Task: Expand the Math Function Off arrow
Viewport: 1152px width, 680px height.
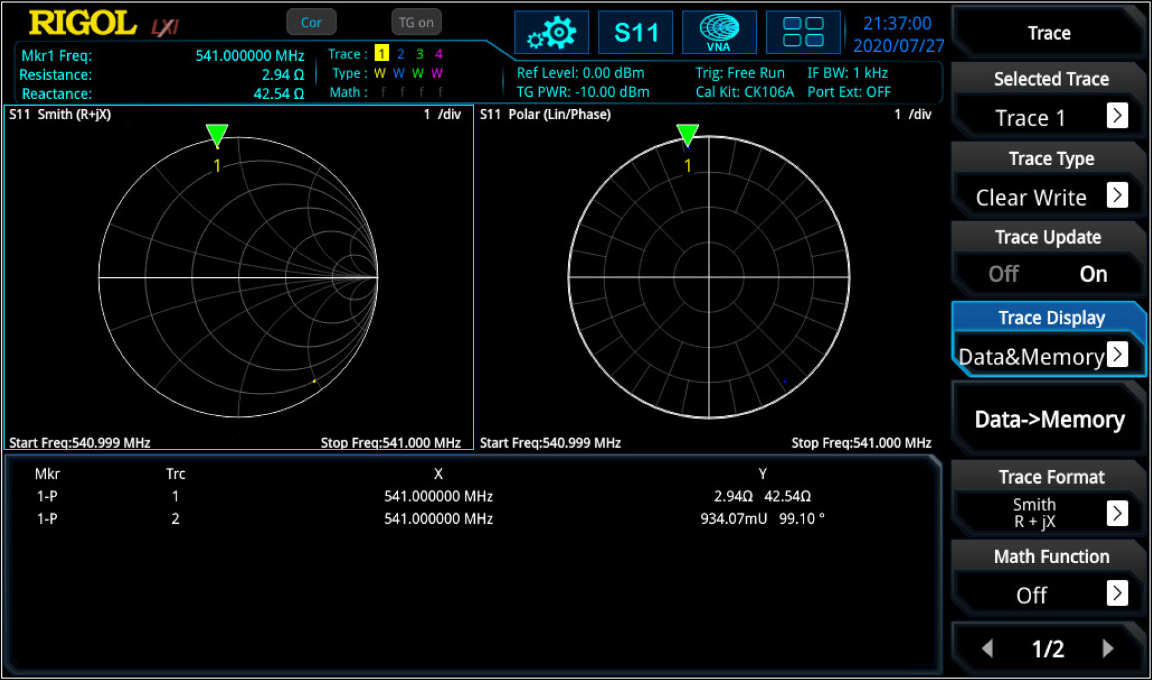Action: click(x=1117, y=593)
